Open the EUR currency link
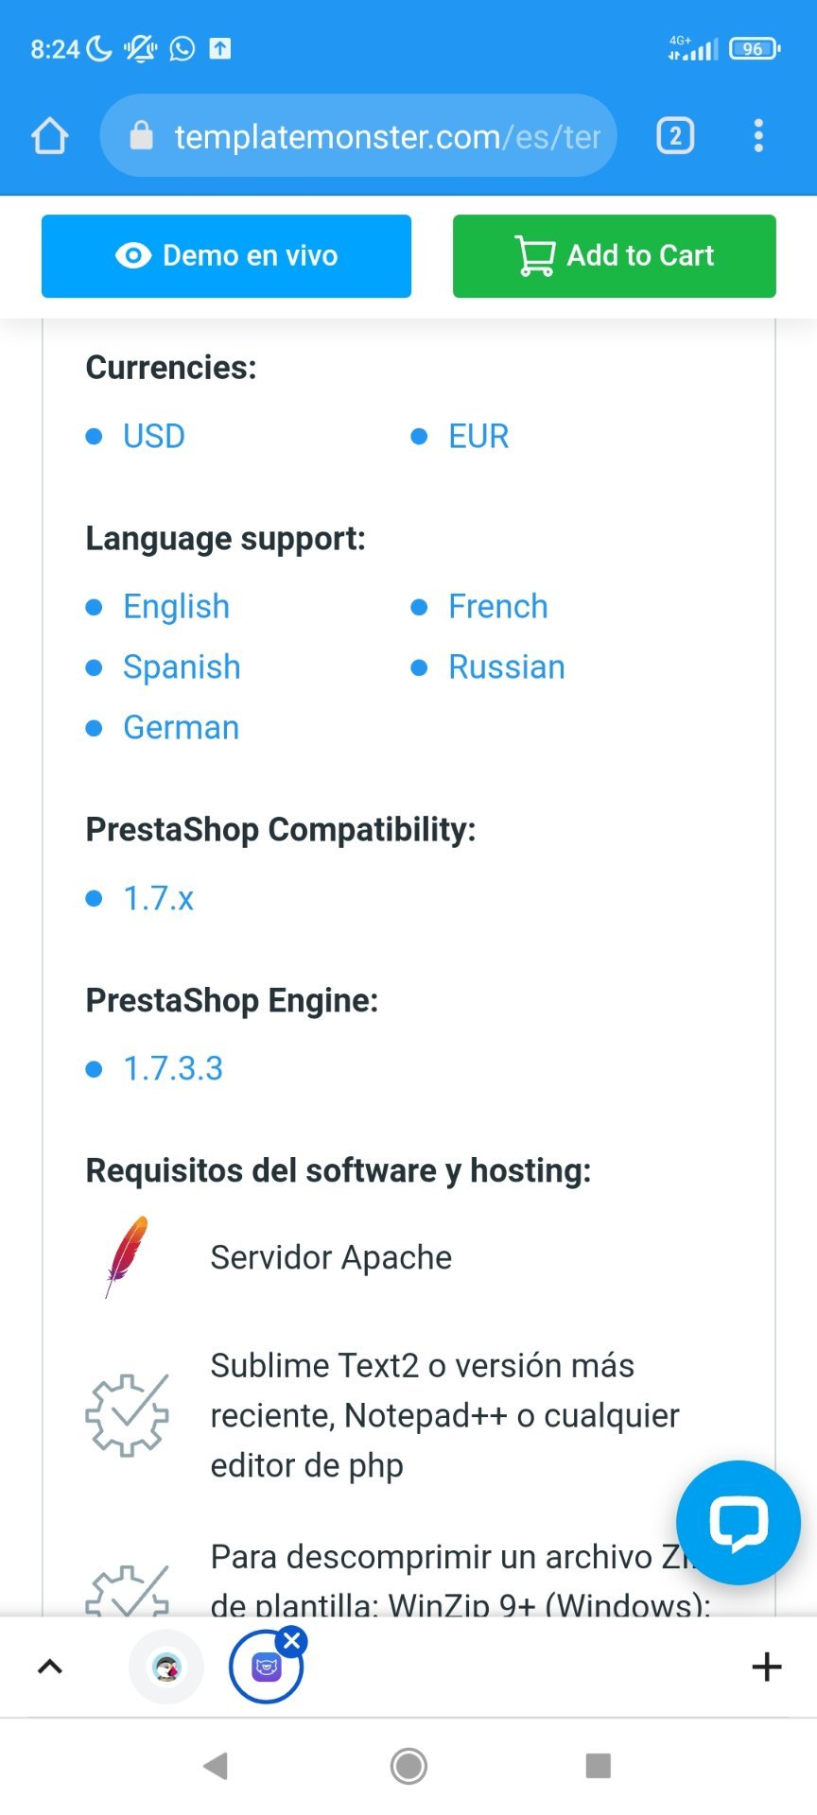The width and height of the screenshot is (817, 1815). click(x=478, y=437)
